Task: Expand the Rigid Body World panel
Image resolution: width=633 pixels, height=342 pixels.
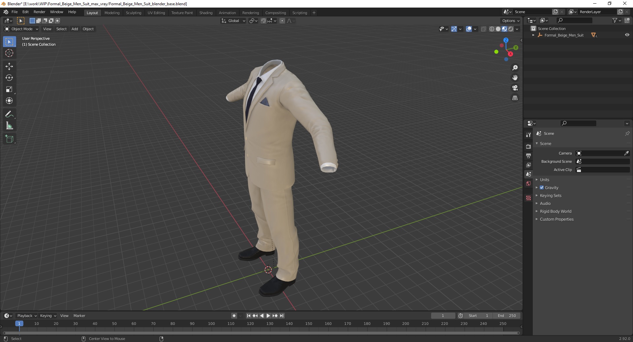Action: coord(556,211)
